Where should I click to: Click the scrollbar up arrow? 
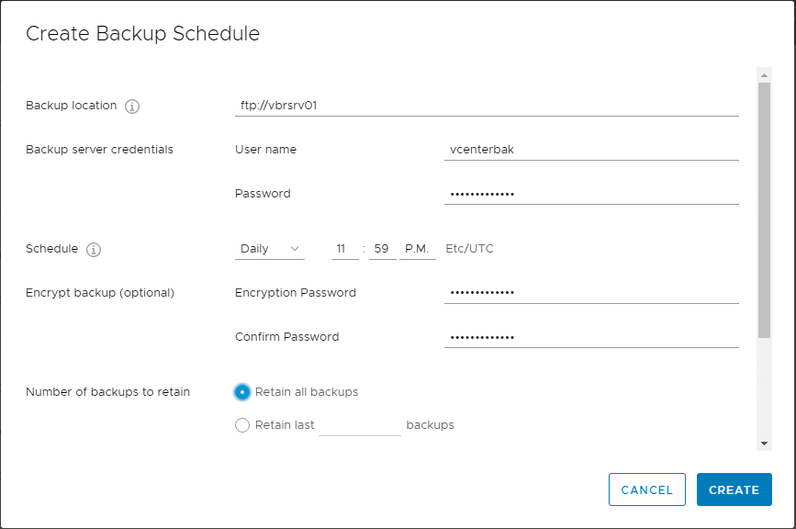(764, 74)
